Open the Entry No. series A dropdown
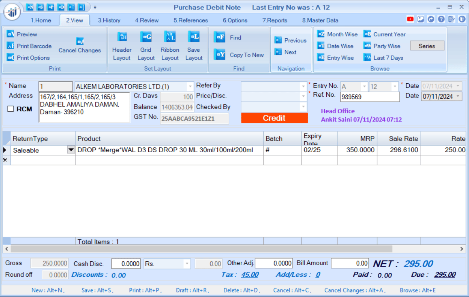The image size is (469, 297). 363,87
